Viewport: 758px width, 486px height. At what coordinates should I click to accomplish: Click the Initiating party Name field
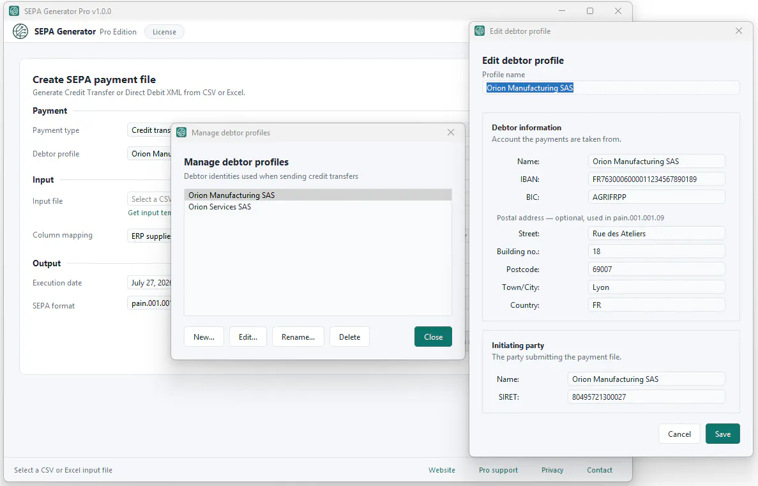(x=646, y=379)
